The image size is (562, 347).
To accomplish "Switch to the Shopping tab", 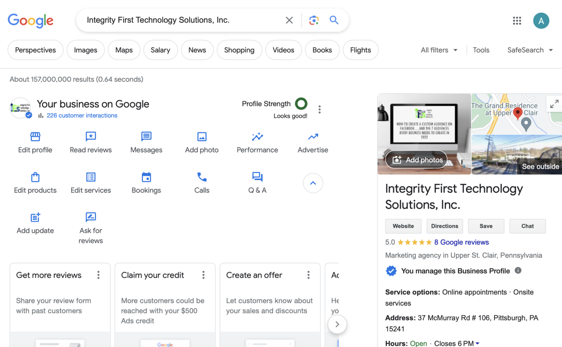I will (x=239, y=50).
